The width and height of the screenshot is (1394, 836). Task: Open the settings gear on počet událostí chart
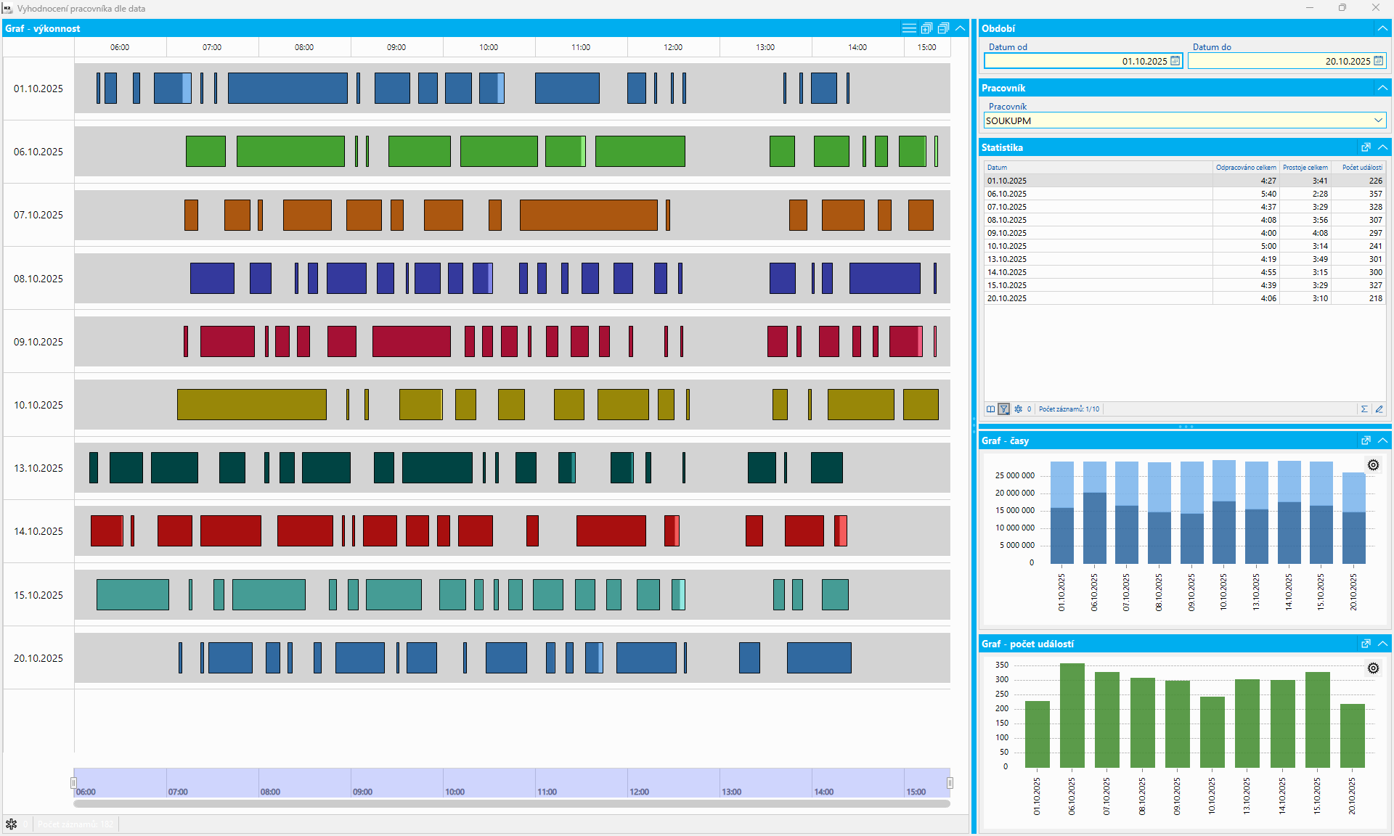(x=1373, y=668)
